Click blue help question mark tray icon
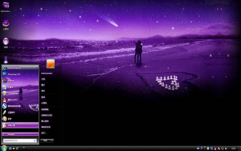The height and width of the screenshot is (151, 241). coord(202,148)
